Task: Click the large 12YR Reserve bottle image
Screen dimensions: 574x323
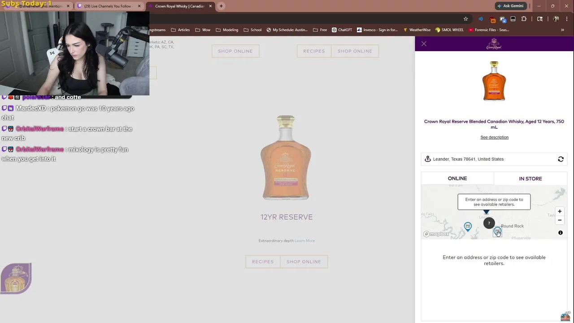Action: [x=286, y=158]
